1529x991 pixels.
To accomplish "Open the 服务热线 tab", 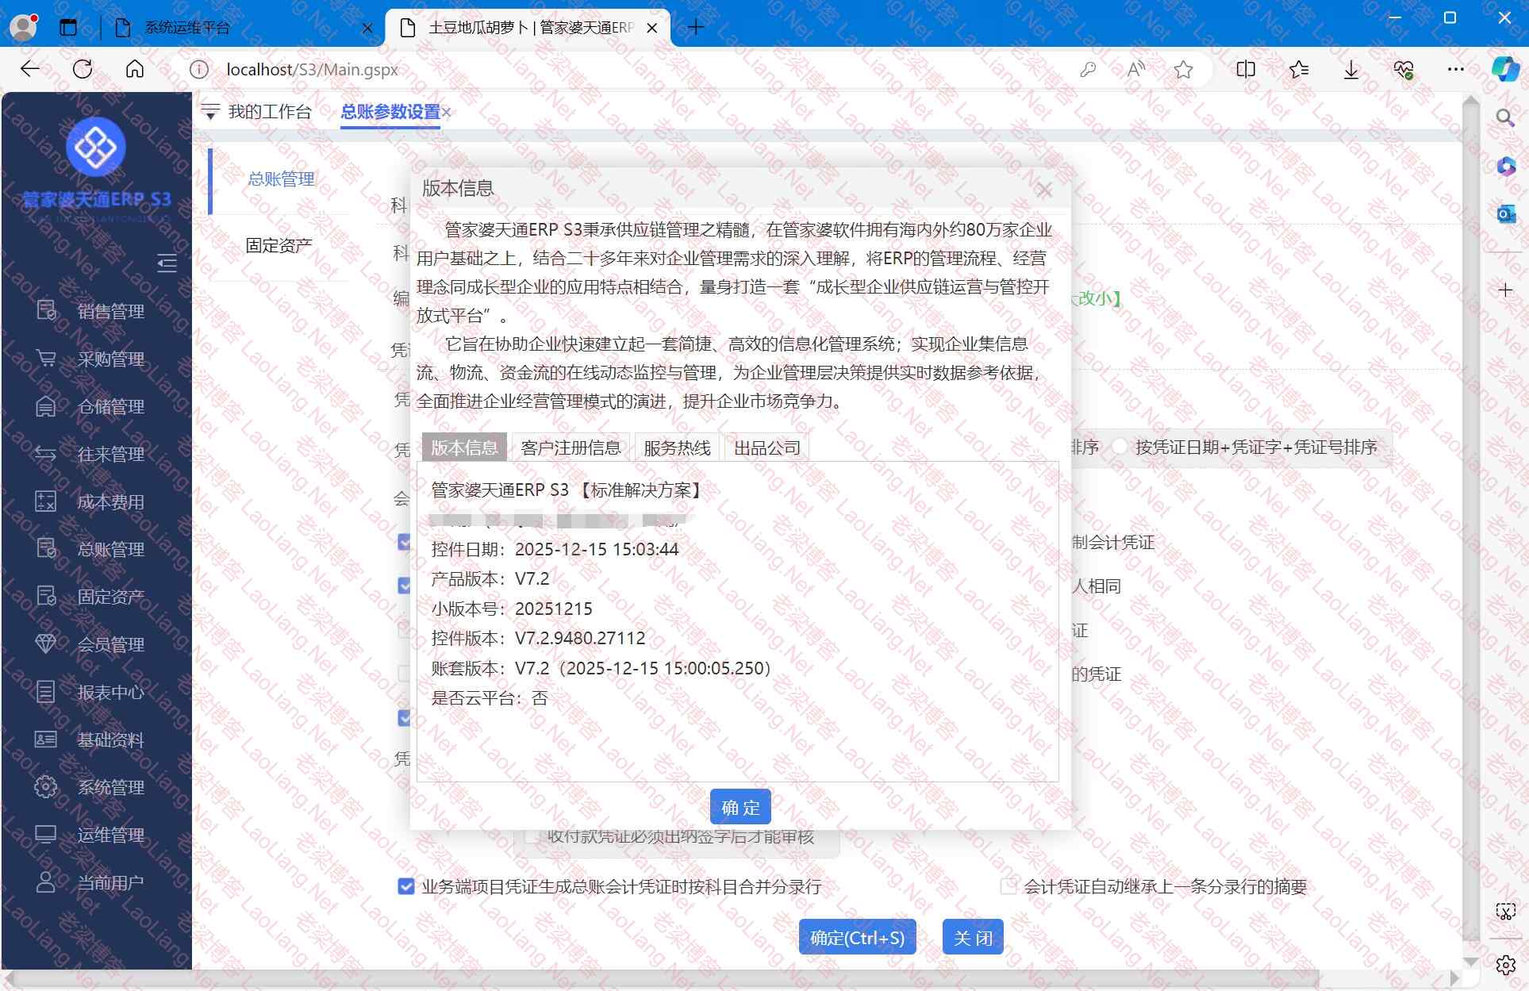I will tap(677, 447).
